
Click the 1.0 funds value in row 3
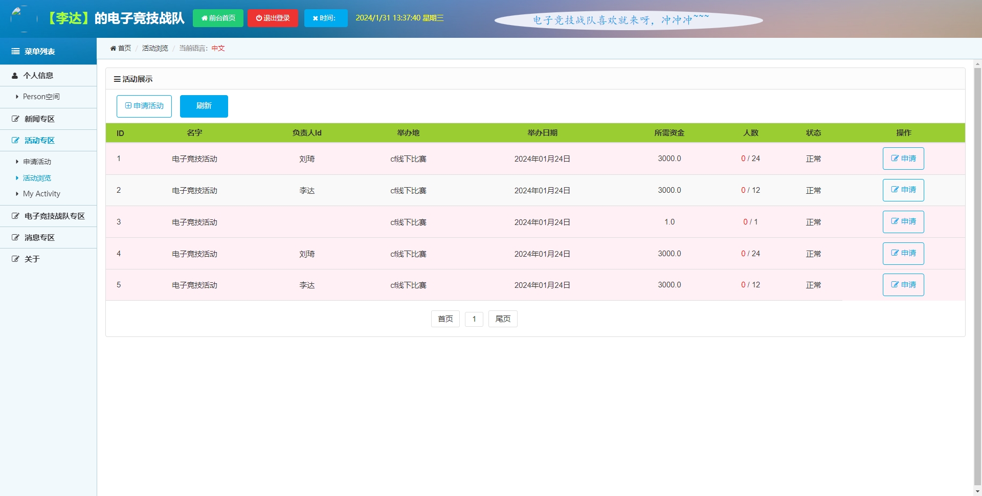669,222
